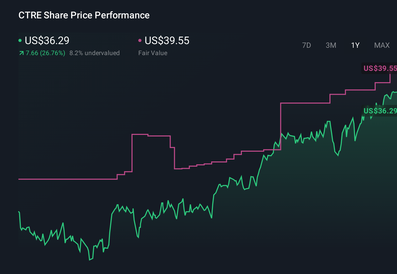This screenshot has width=397, height=274.
Task: Click the 8.2% undervalued label
Action: coord(95,53)
